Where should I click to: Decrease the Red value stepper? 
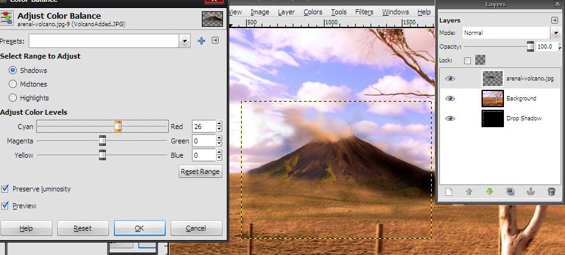(219, 130)
